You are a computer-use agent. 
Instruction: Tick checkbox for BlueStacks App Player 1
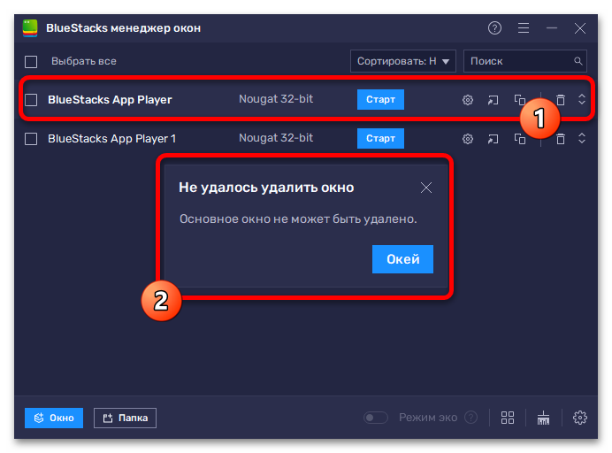click(31, 139)
